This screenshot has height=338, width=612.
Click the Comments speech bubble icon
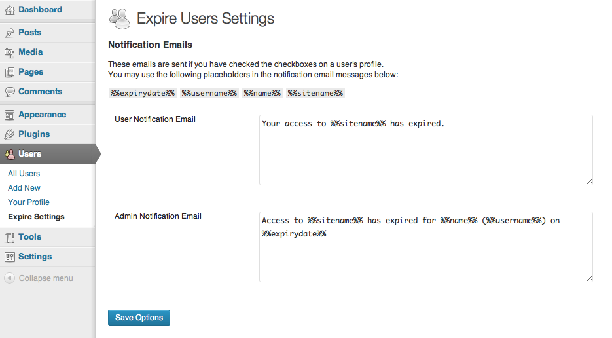point(9,92)
